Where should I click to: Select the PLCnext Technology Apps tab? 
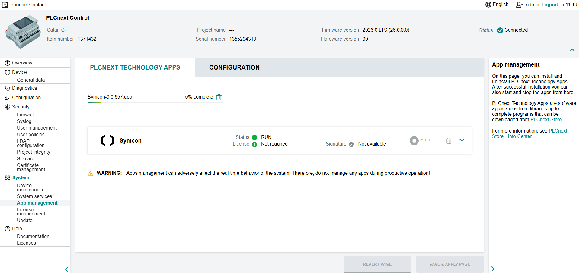[135, 67]
